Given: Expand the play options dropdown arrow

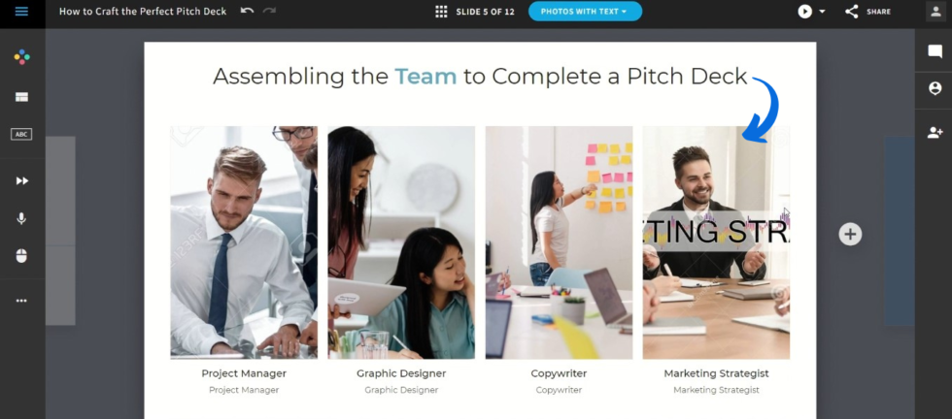Looking at the screenshot, I should (x=822, y=12).
